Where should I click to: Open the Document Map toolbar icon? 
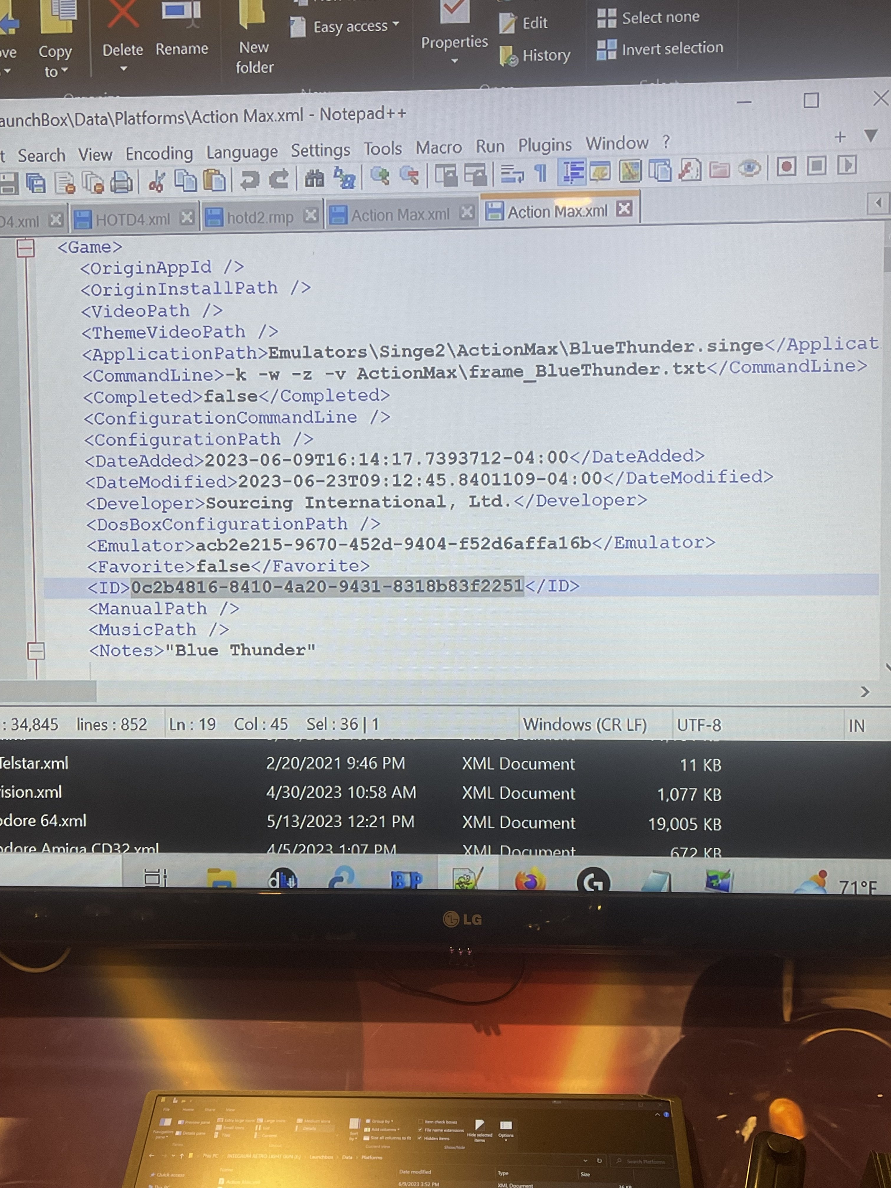tap(630, 171)
